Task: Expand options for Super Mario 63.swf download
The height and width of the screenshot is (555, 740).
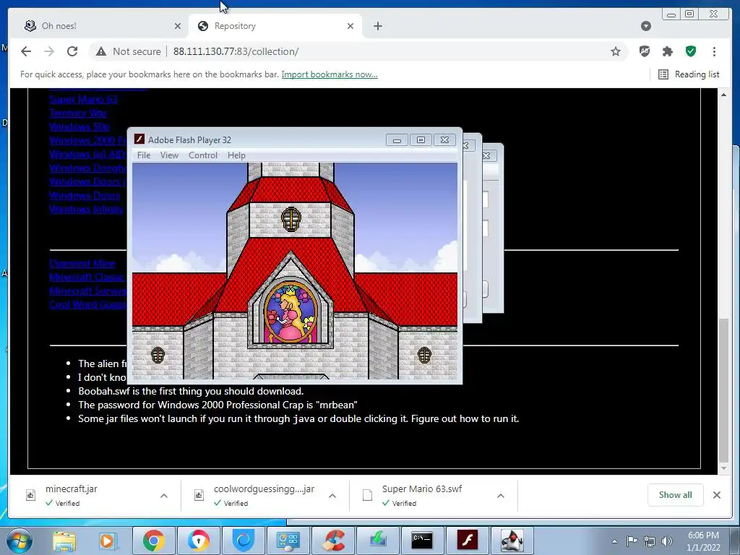Action: 501,496
